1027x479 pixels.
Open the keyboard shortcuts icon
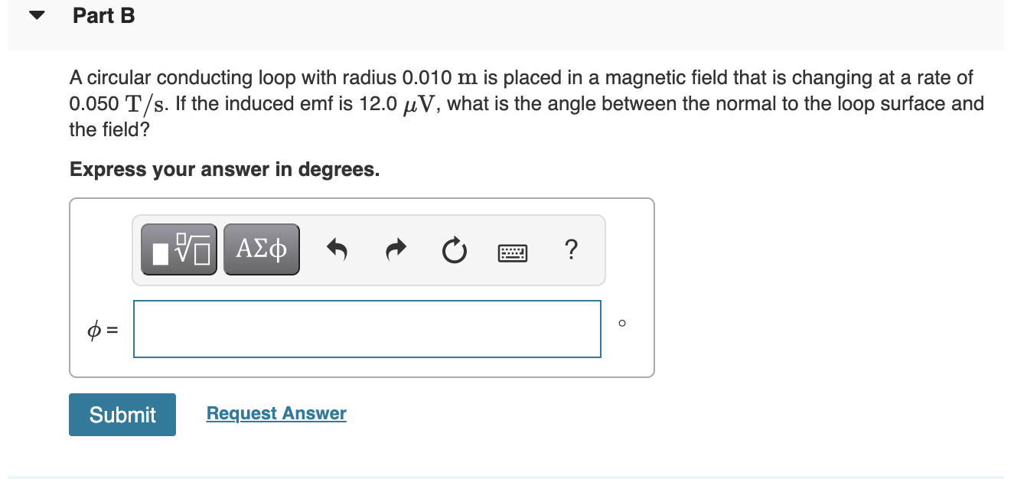[x=512, y=252]
